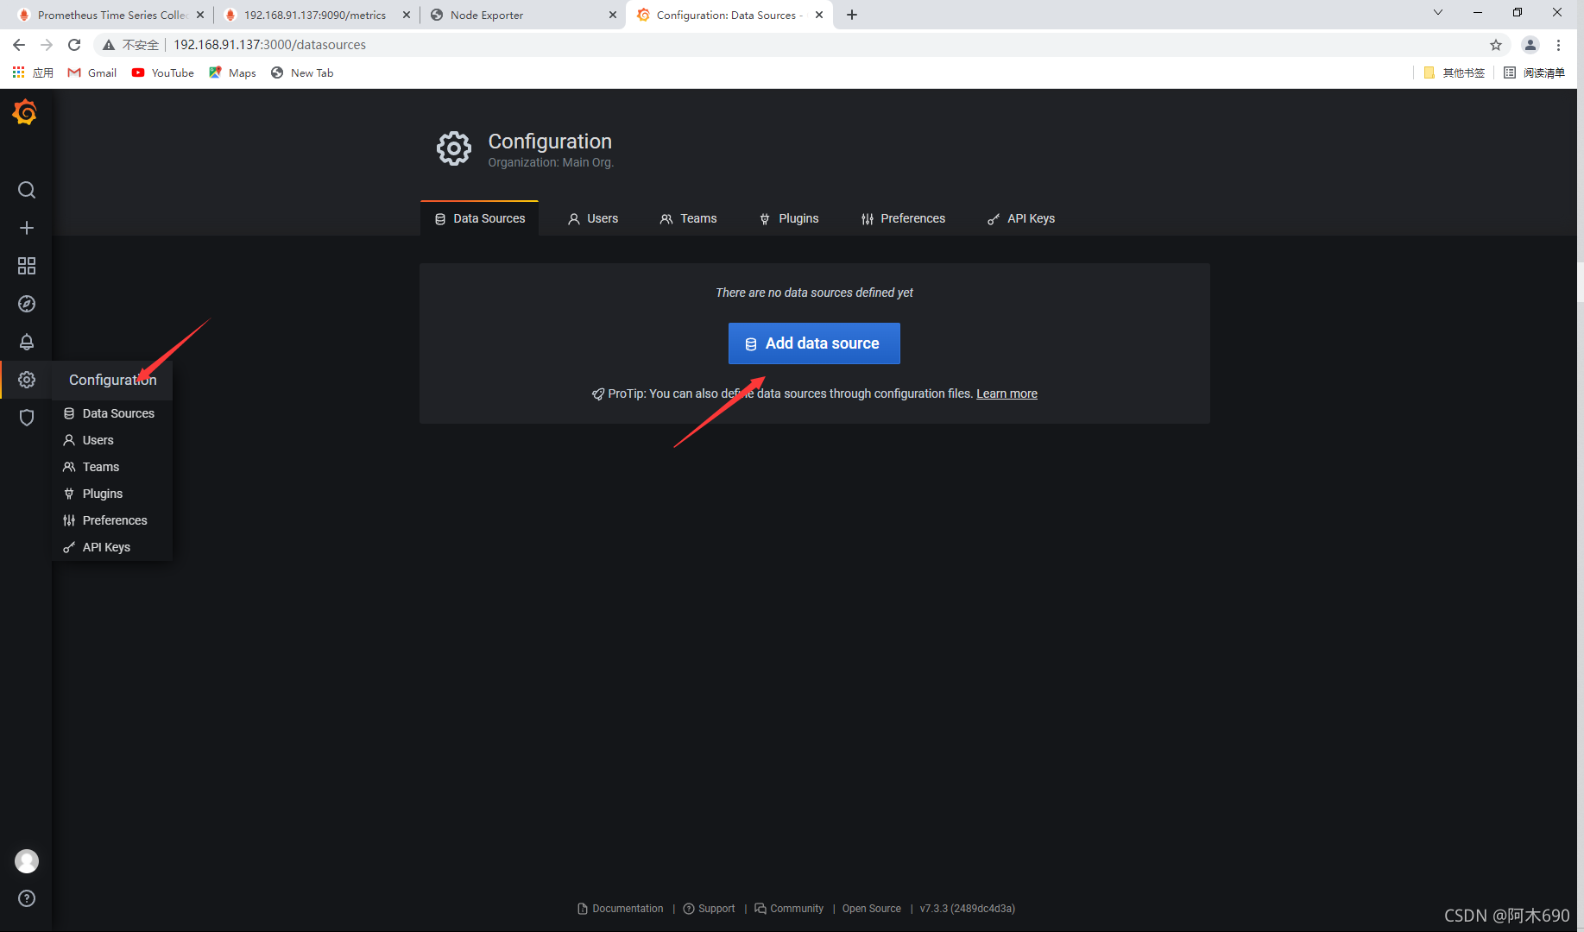Choose Data Sources in the sidebar flyout menu

(113, 413)
